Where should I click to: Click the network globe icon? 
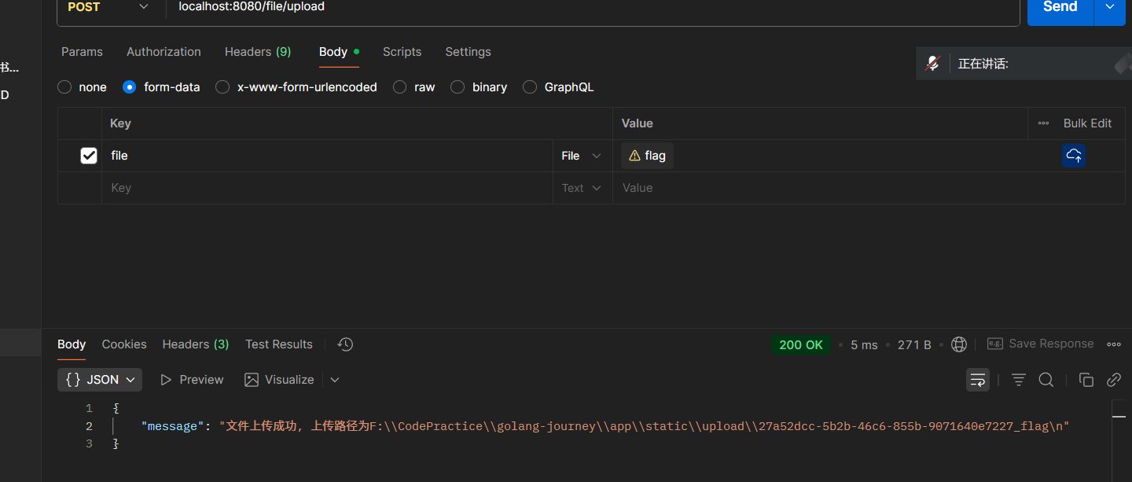tap(958, 344)
